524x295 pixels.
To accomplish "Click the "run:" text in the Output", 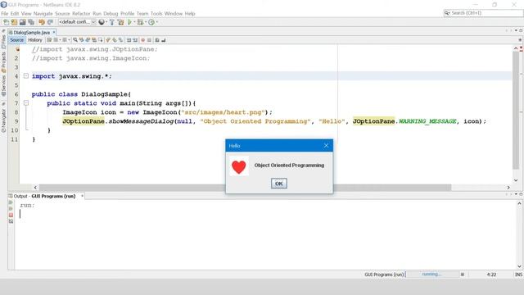I will click(x=27, y=205).
